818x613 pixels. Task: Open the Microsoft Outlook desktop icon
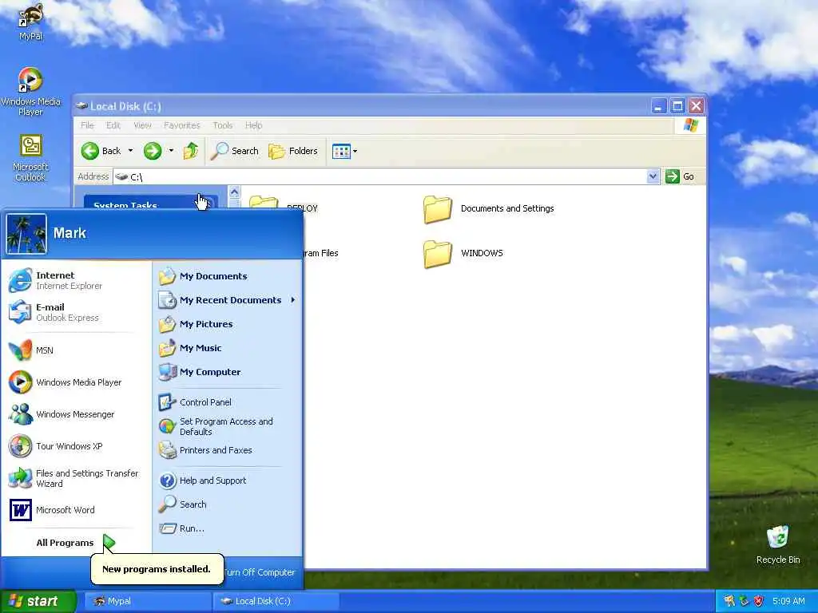[30, 158]
